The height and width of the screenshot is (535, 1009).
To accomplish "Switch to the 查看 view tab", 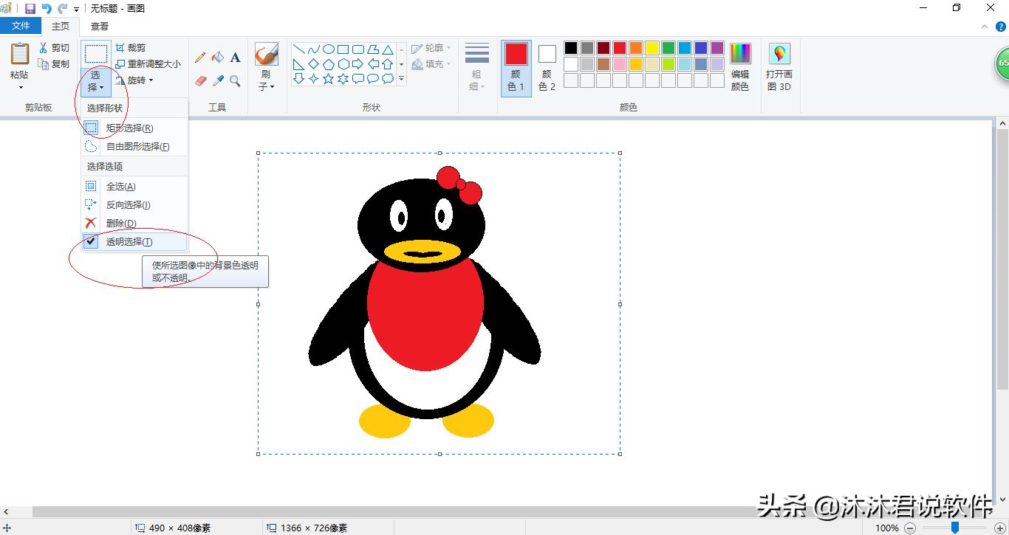I will [x=100, y=26].
